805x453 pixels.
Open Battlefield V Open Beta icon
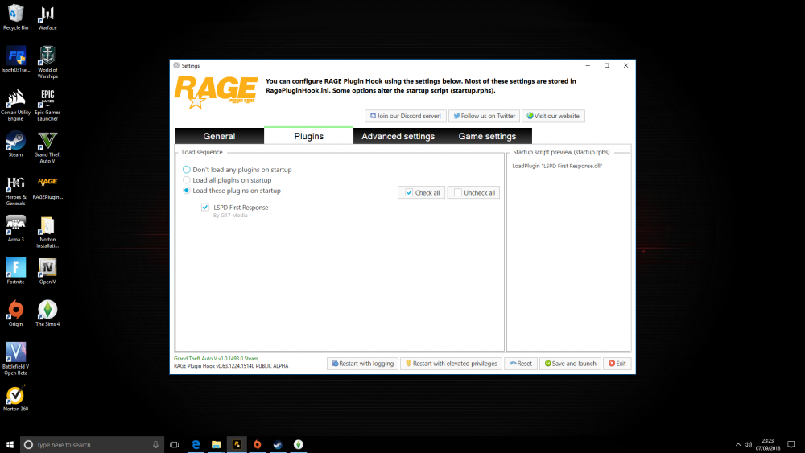(x=15, y=359)
